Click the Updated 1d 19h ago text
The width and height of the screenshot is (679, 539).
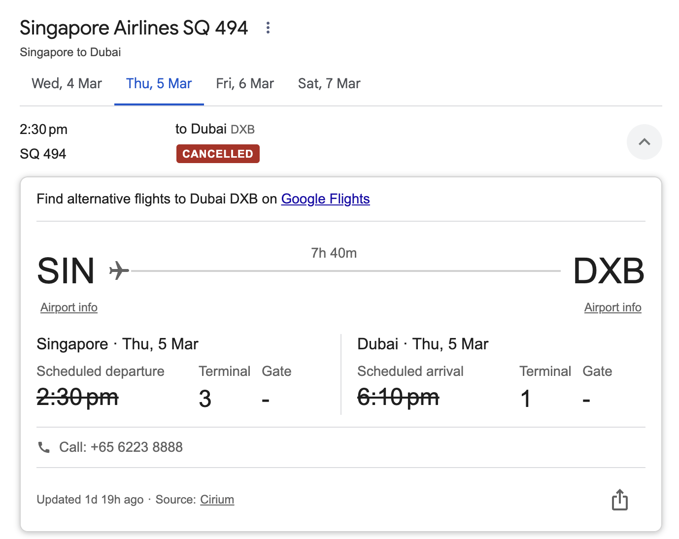(x=90, y=500)
